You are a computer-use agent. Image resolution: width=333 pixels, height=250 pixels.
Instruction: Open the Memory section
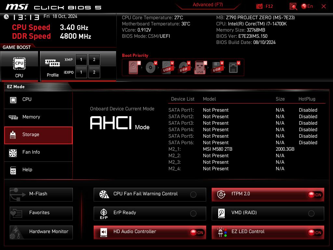click(x=38, y=117)
